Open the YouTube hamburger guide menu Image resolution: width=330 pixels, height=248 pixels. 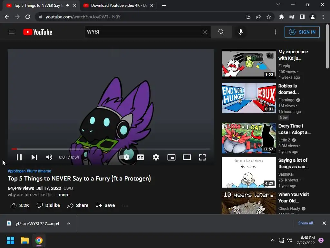(12, 32)
